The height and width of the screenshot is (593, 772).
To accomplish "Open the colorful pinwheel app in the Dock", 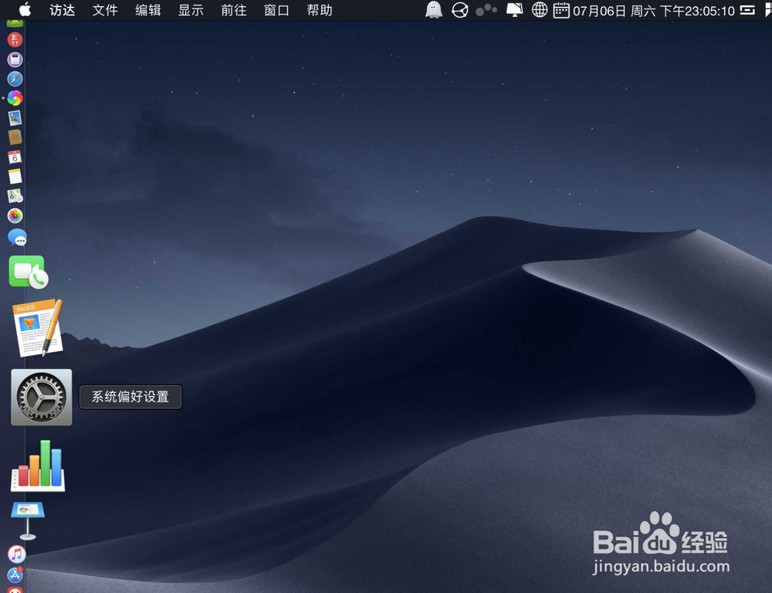I will click(x=15, y=99).
